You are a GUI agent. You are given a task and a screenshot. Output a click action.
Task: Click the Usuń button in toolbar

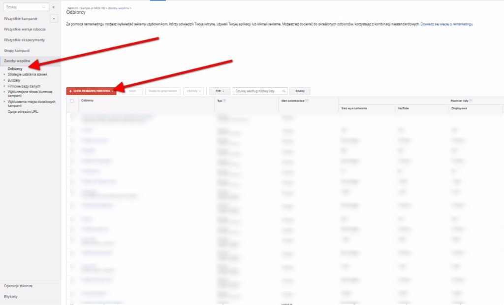point(132,91)
